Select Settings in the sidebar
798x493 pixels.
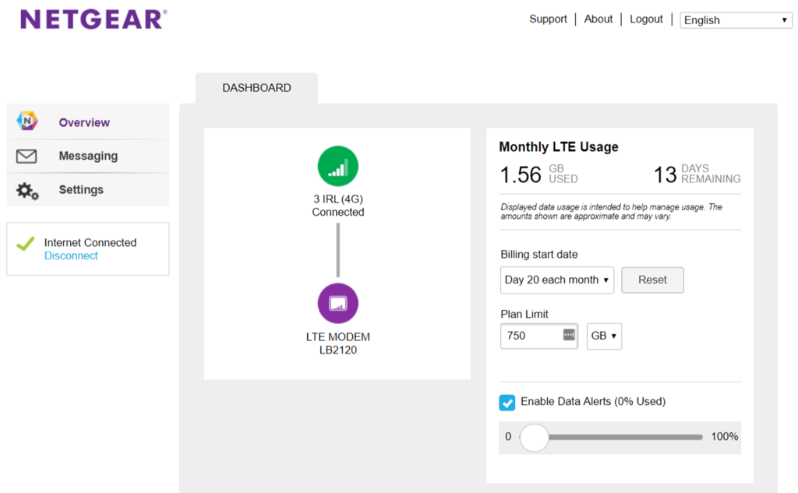click(x=81, y=190)
